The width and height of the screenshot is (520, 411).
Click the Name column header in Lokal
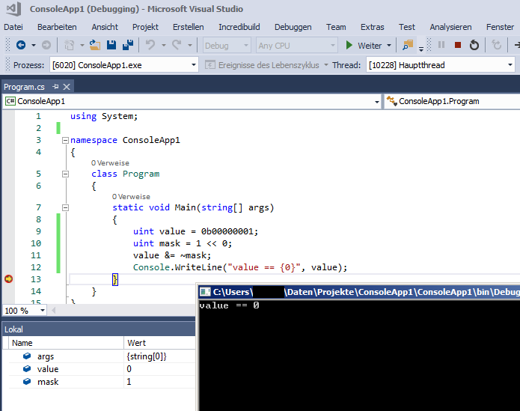point(66,343)
